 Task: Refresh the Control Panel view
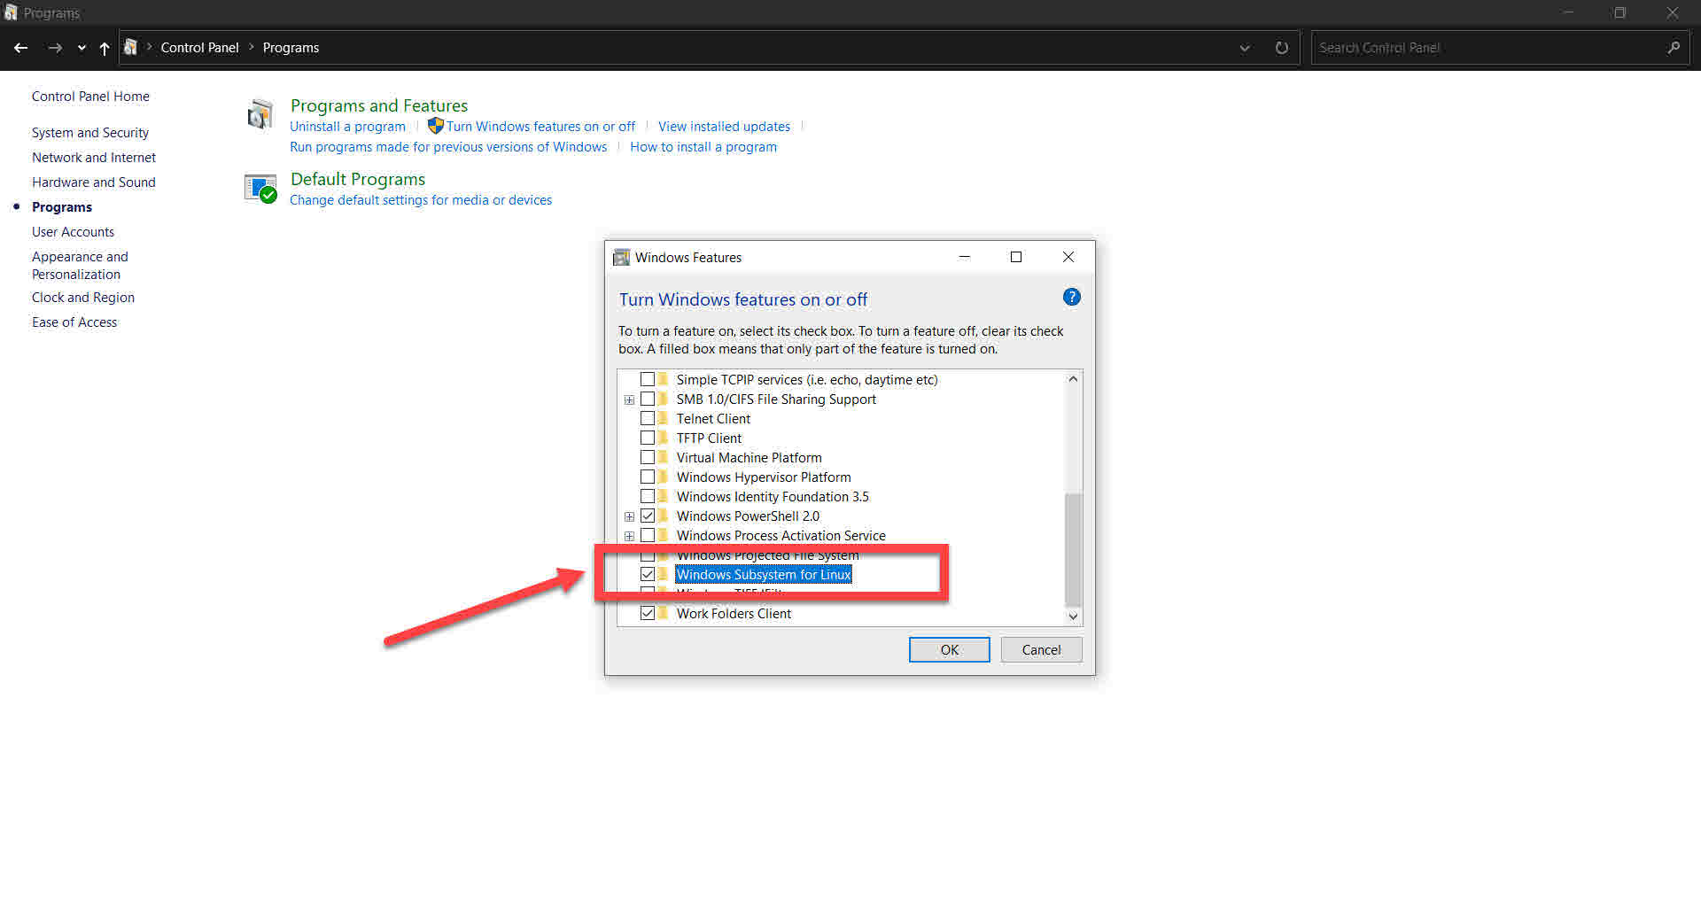pos(1281,48)
